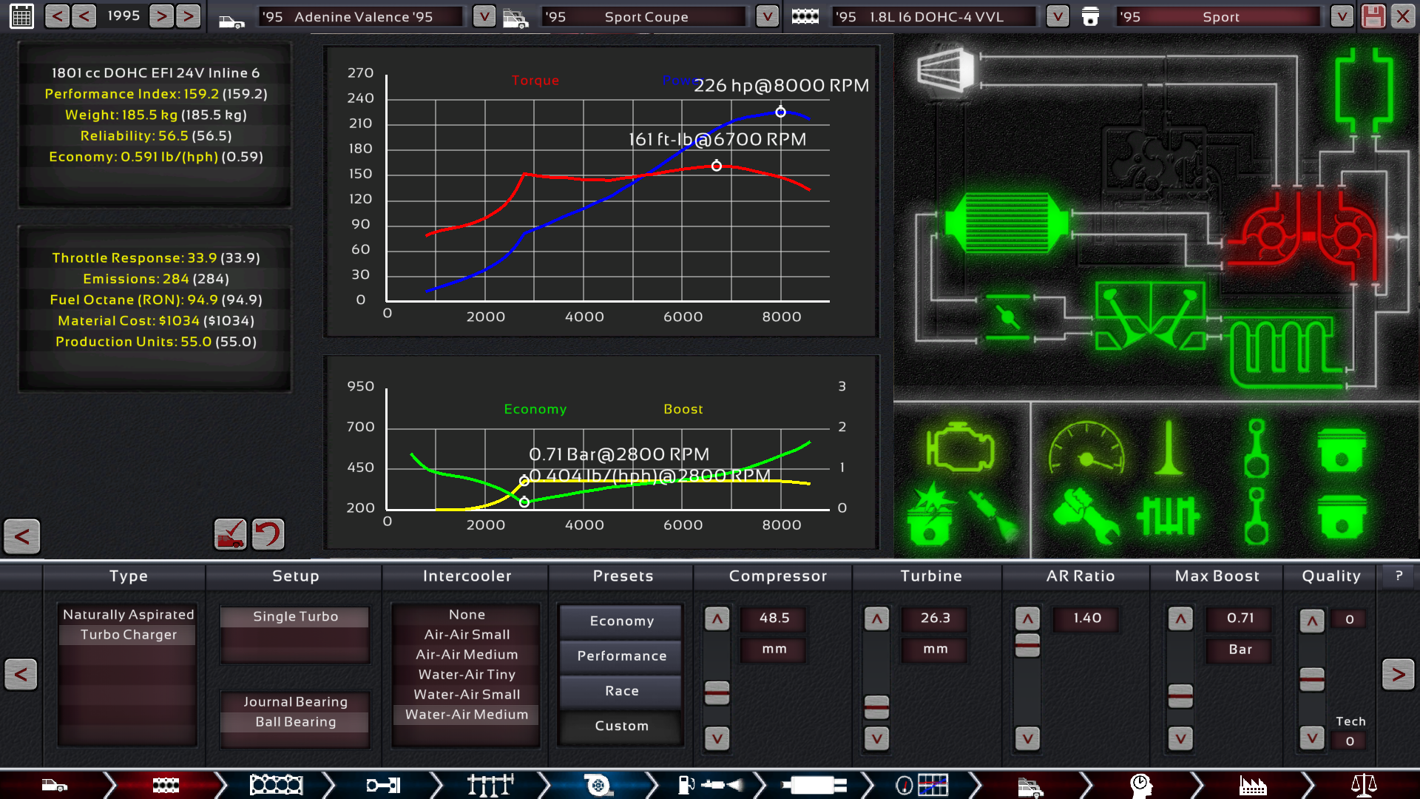Click the test engine checkmark icon
The height and width of the screenshot is (799, 1420).
pos(230,534)
